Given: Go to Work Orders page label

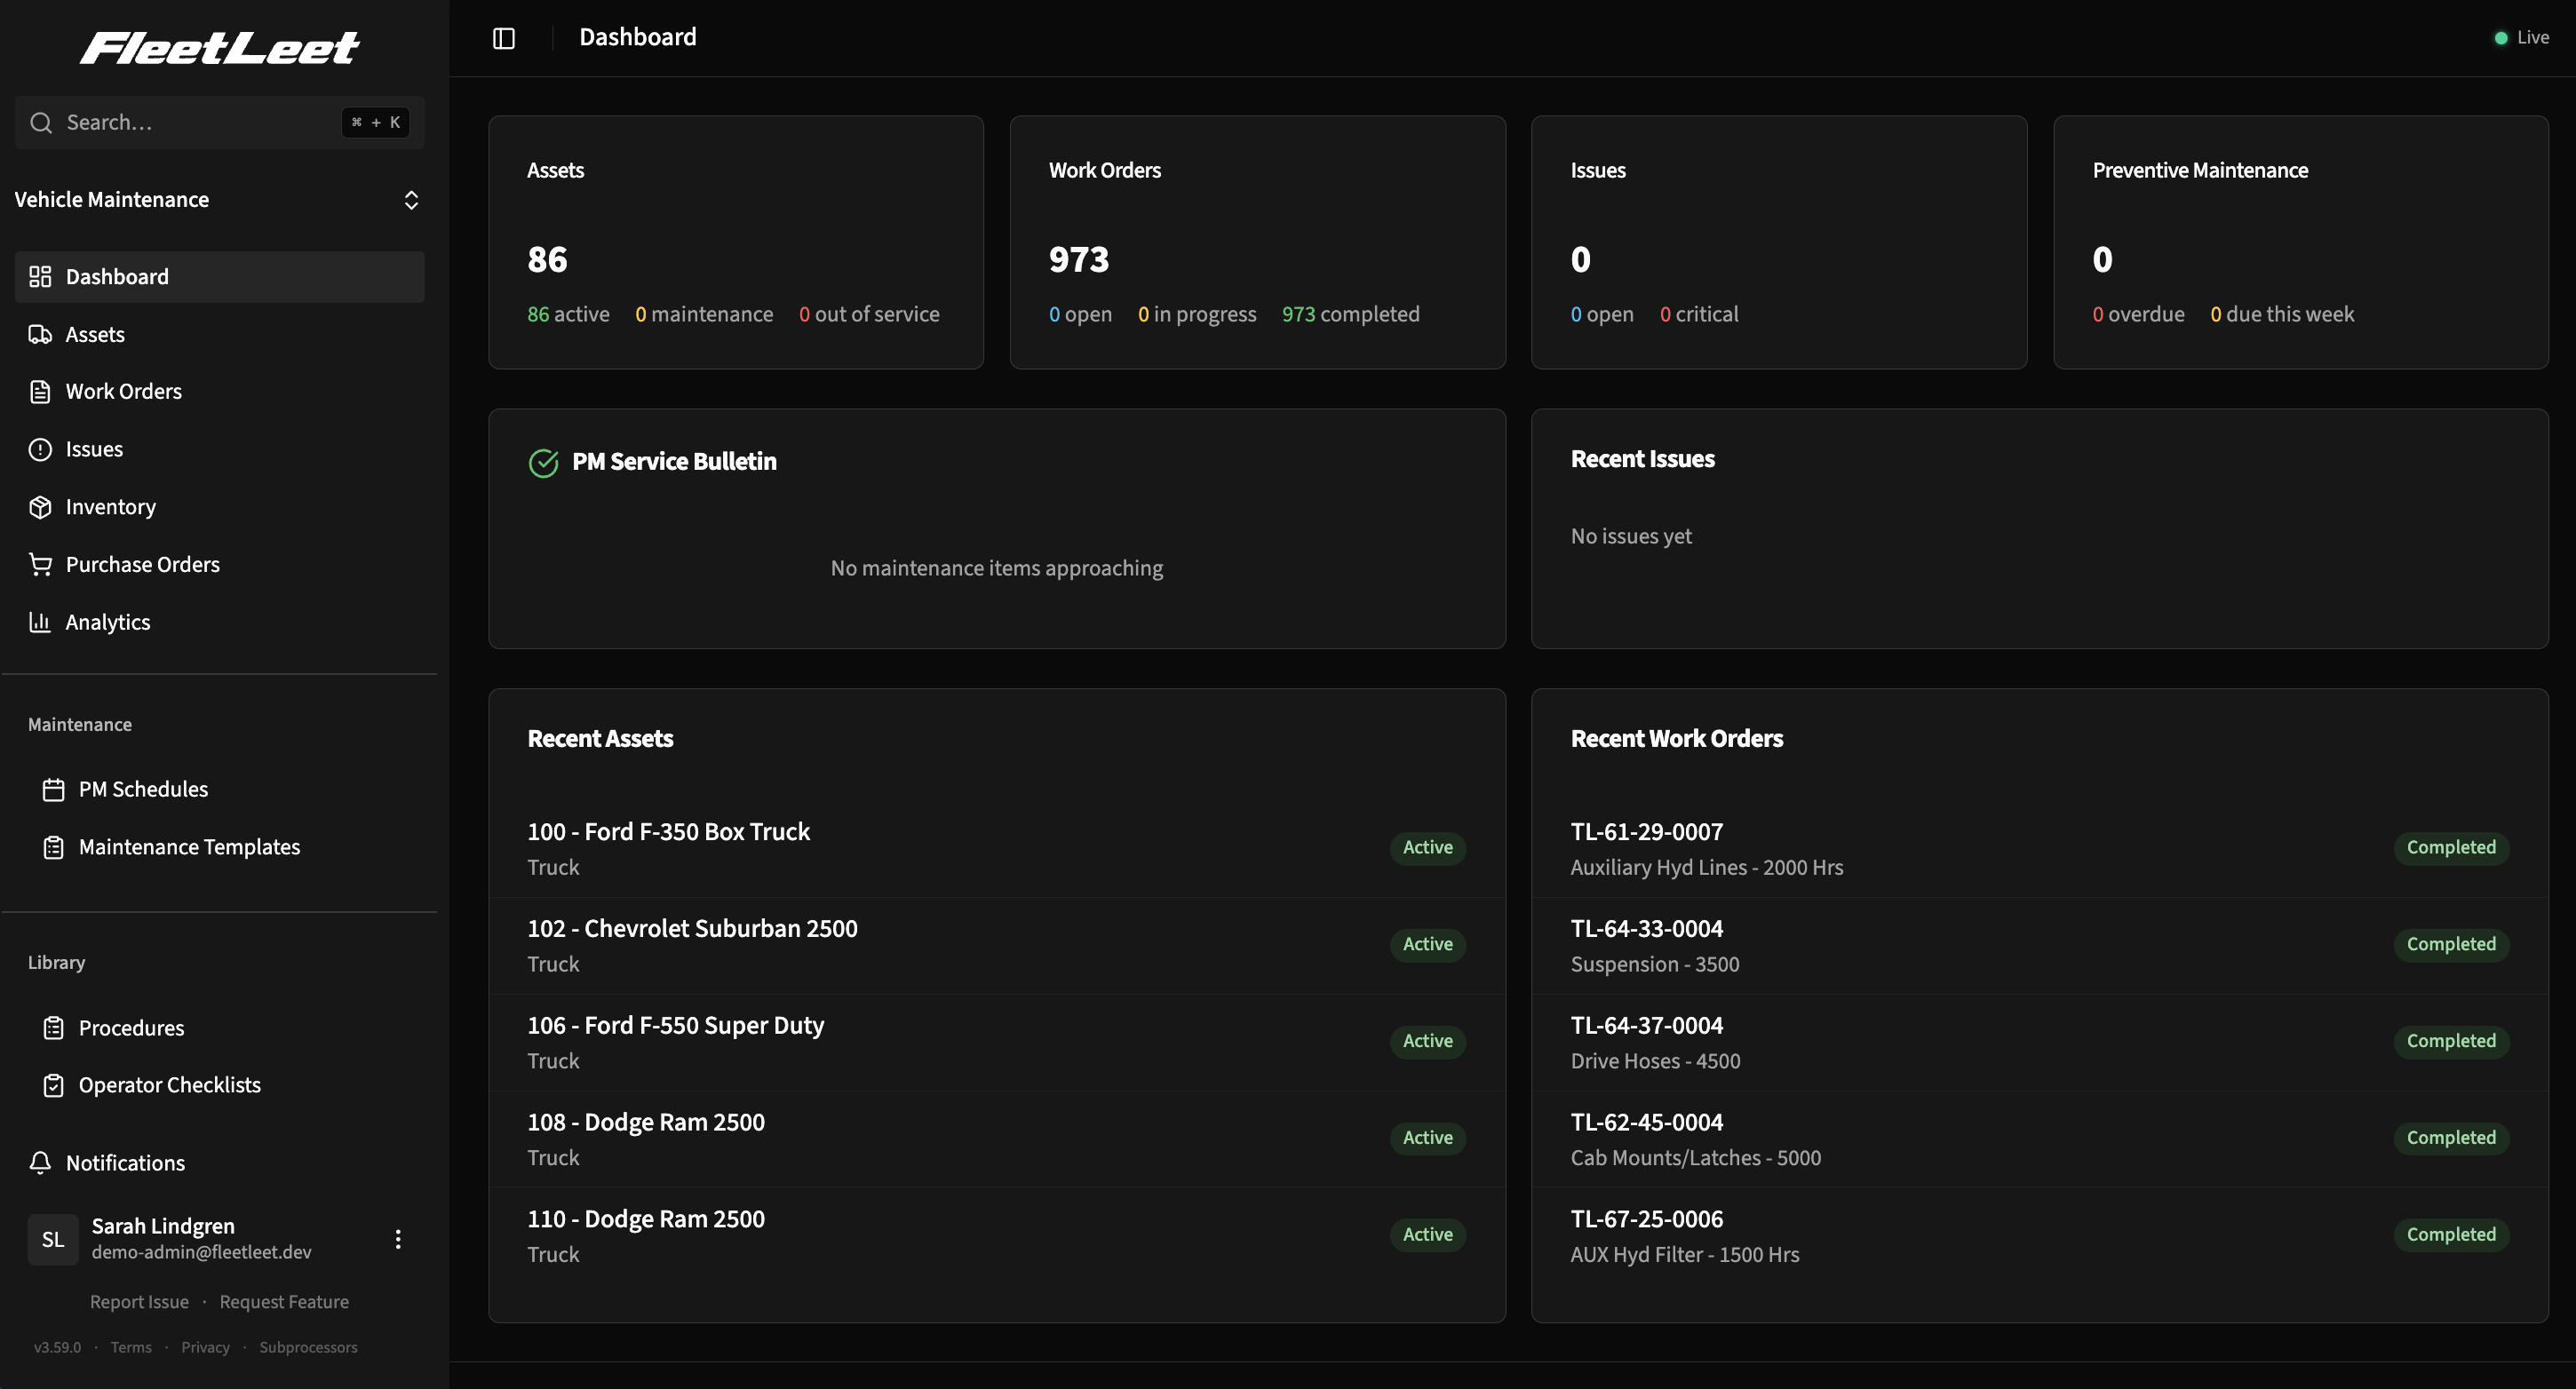Looking at the screenshot, I should (124, 392).
